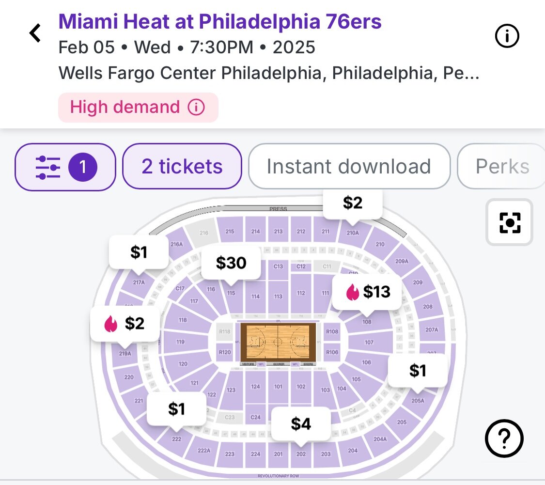Tap the High demand info badge

[138, 107]
